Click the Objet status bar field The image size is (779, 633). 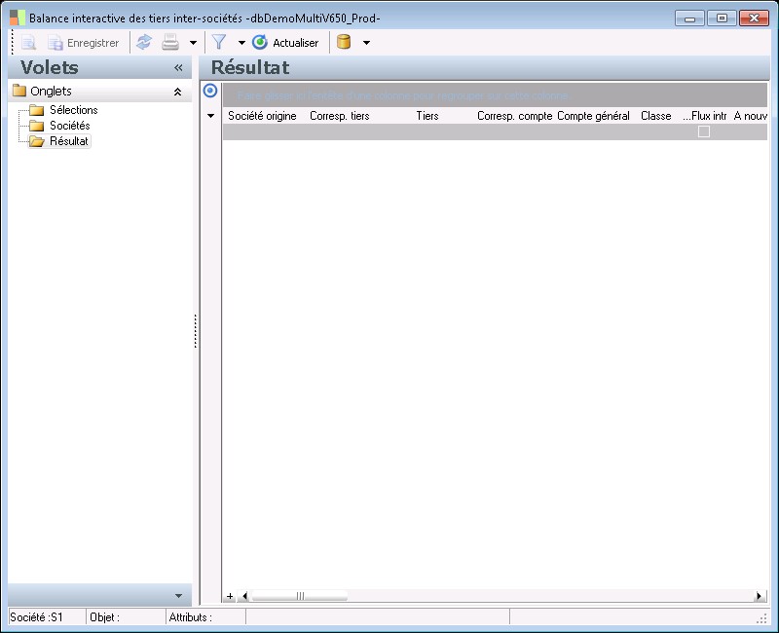(x=127, y=617)
